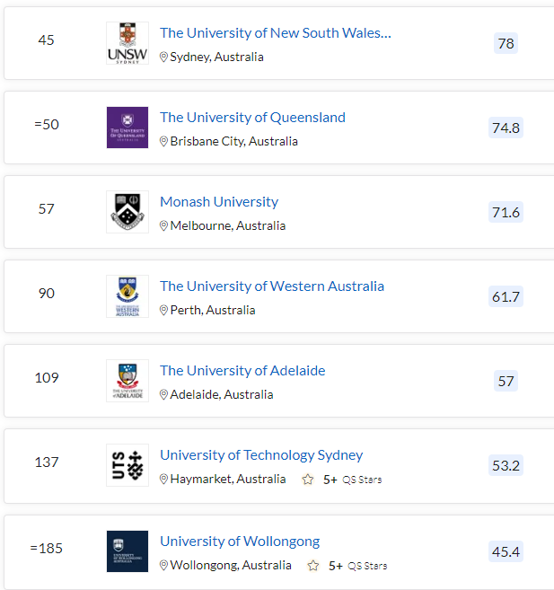Click the Monash University crest logo
The image size is (554, 590).
[128, 212]
